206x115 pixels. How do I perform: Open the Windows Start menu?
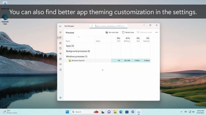coord(67,112)
